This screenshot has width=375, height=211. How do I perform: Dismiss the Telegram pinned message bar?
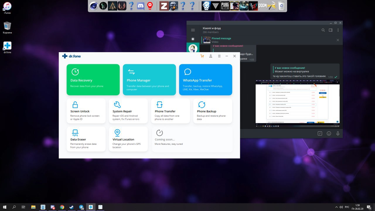(x=338, y=40)
